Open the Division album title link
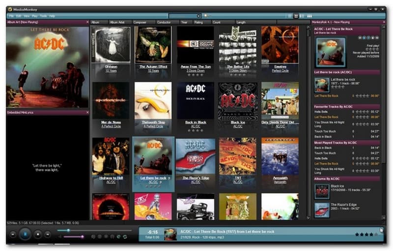Screen dimensions: 393x251 (111, 67)
